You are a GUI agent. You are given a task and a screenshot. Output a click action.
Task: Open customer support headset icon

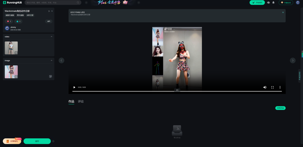coord(268,3)
